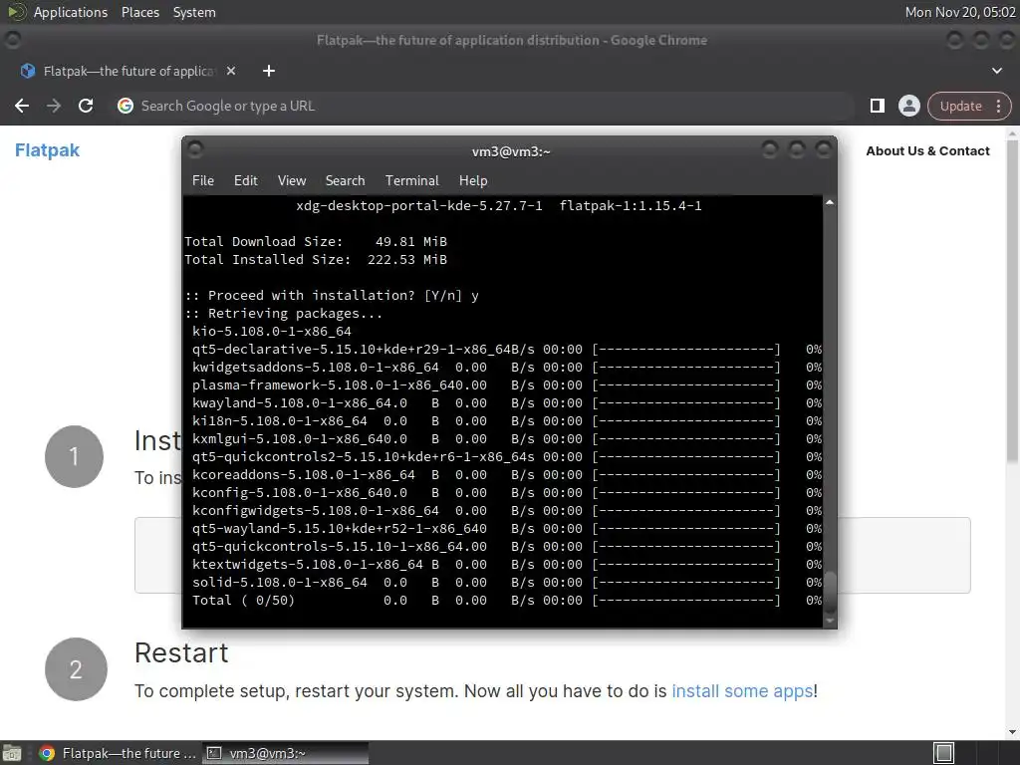
Task: Reload the Flatpak page
Action: (86, 106)
